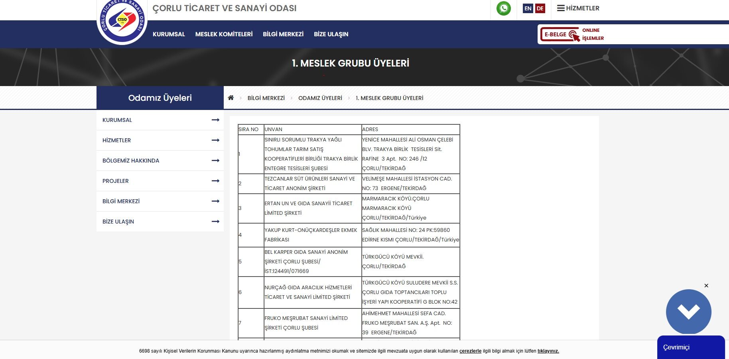Click the arrow next to PROJELER sidebar item
The height and width of the screenshot is (359, 729).
215,181
